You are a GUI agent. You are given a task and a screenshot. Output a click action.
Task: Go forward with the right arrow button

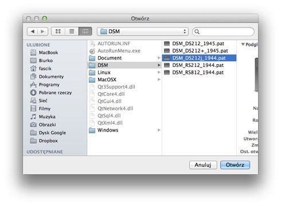coord(42,31)
